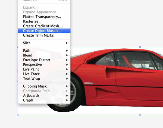Click the bottom-left corner selection handle
Image resolution: width=163 pixels, height=128 pixels.
(x=18, y=115)
